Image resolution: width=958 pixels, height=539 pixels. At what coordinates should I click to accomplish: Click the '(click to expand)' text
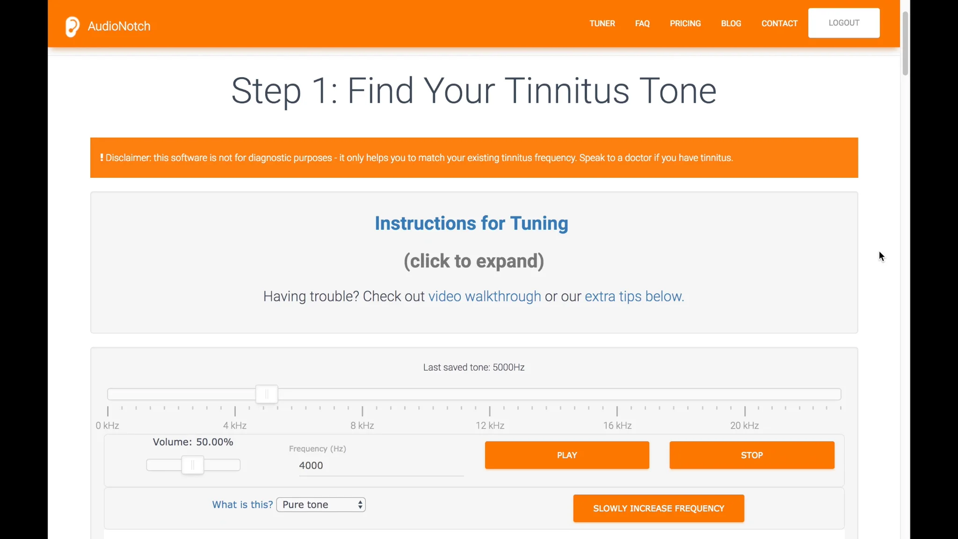coord(473,261)
